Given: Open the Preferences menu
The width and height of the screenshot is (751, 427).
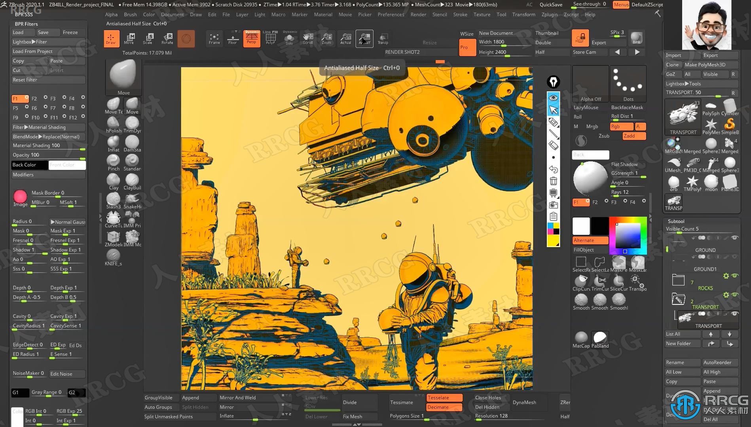Looking at the screenshot, I should click(x=391, y=15).
